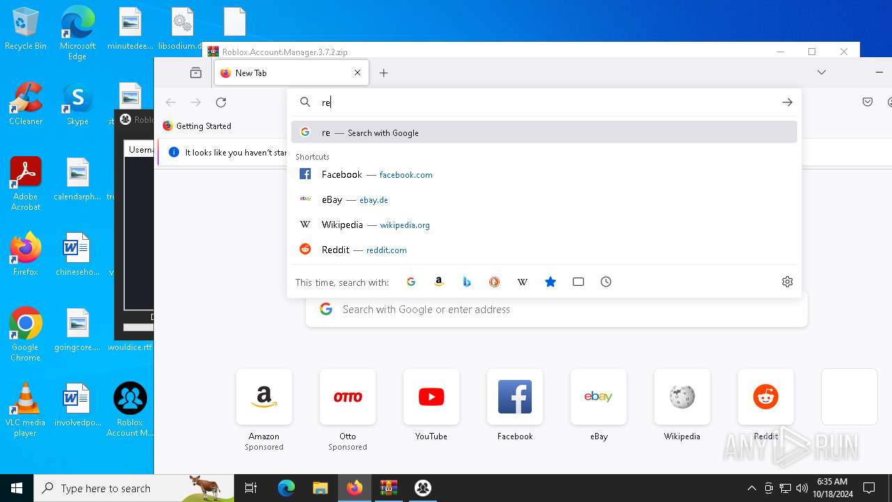The width and height of the screenshot is (892, 502).
Task: Open chineseho Word document on desktop
Action: (77, 254)
